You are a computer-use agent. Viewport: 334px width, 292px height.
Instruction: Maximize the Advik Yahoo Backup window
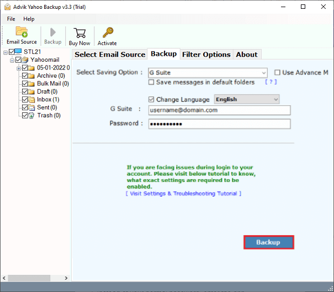[303, 7]
